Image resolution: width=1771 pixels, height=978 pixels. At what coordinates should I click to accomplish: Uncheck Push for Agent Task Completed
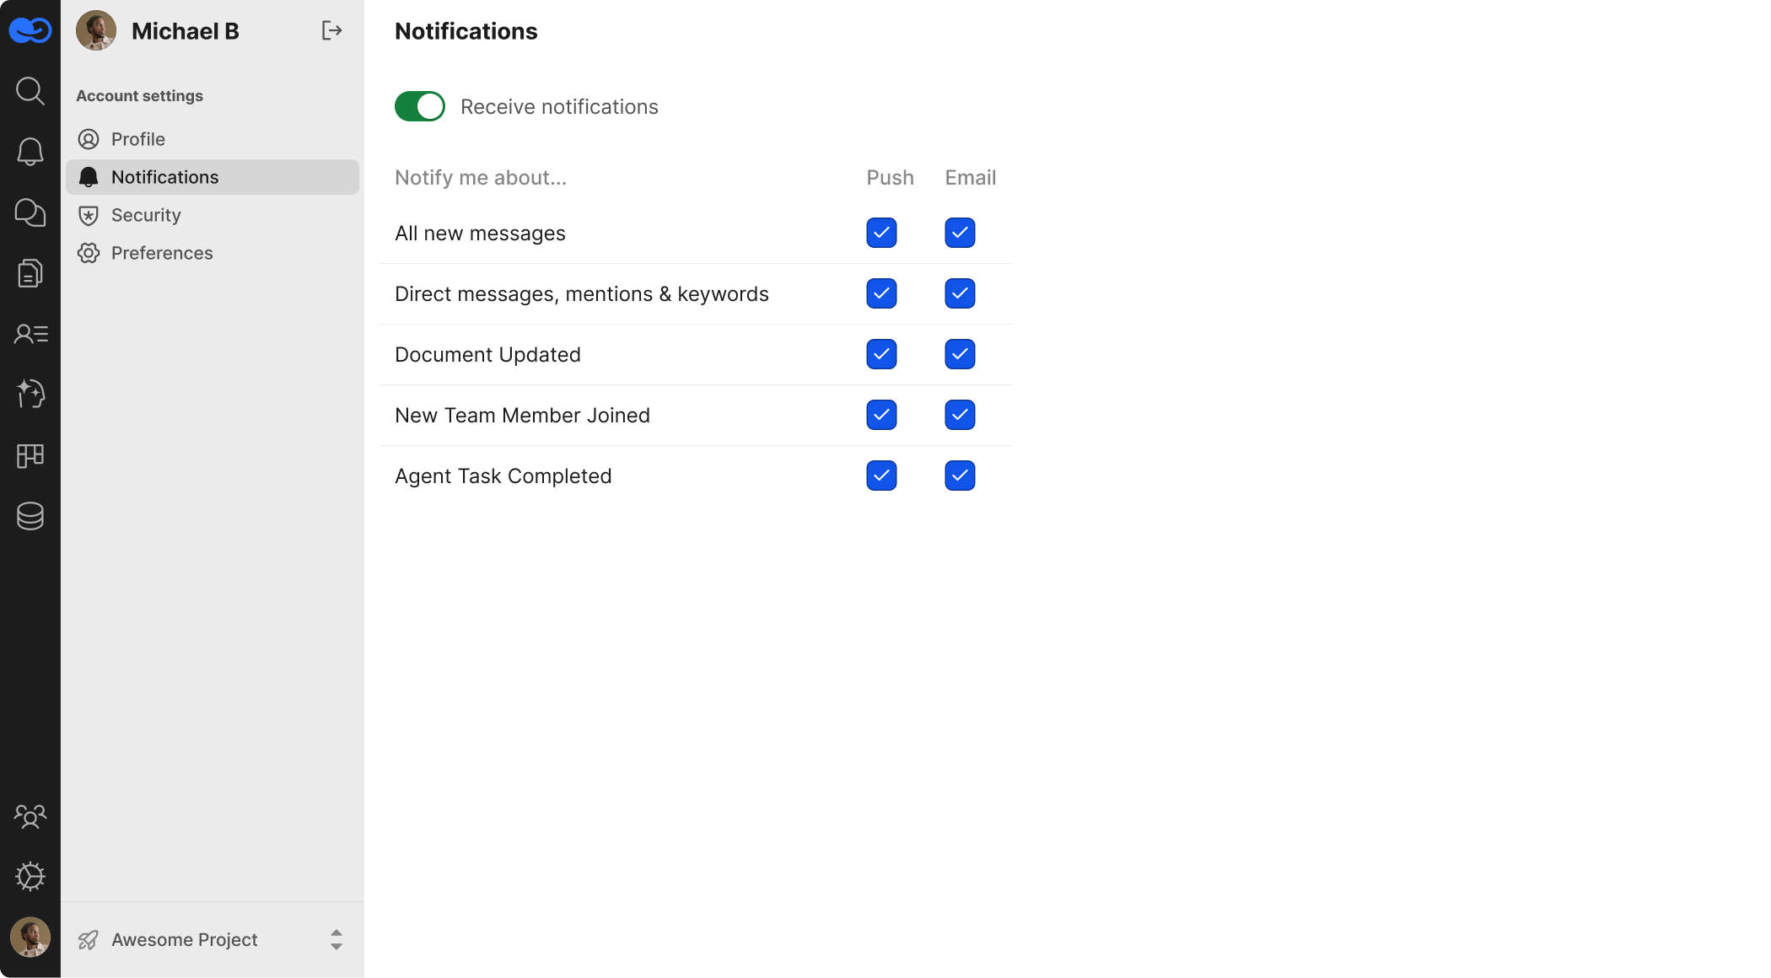pos(881,476)
